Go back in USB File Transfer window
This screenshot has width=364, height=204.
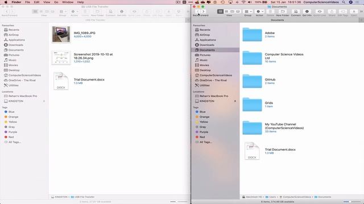point(7,11)
